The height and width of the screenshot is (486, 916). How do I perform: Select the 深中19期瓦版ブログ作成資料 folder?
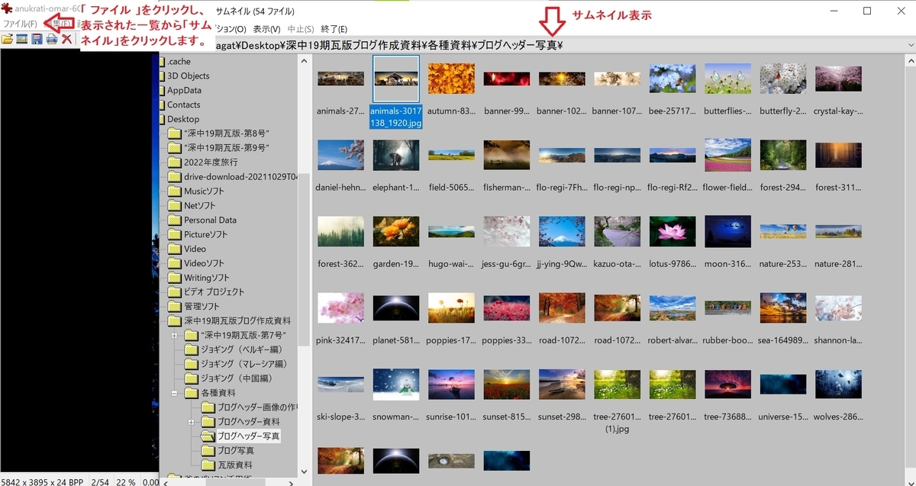tap(237, 320)
